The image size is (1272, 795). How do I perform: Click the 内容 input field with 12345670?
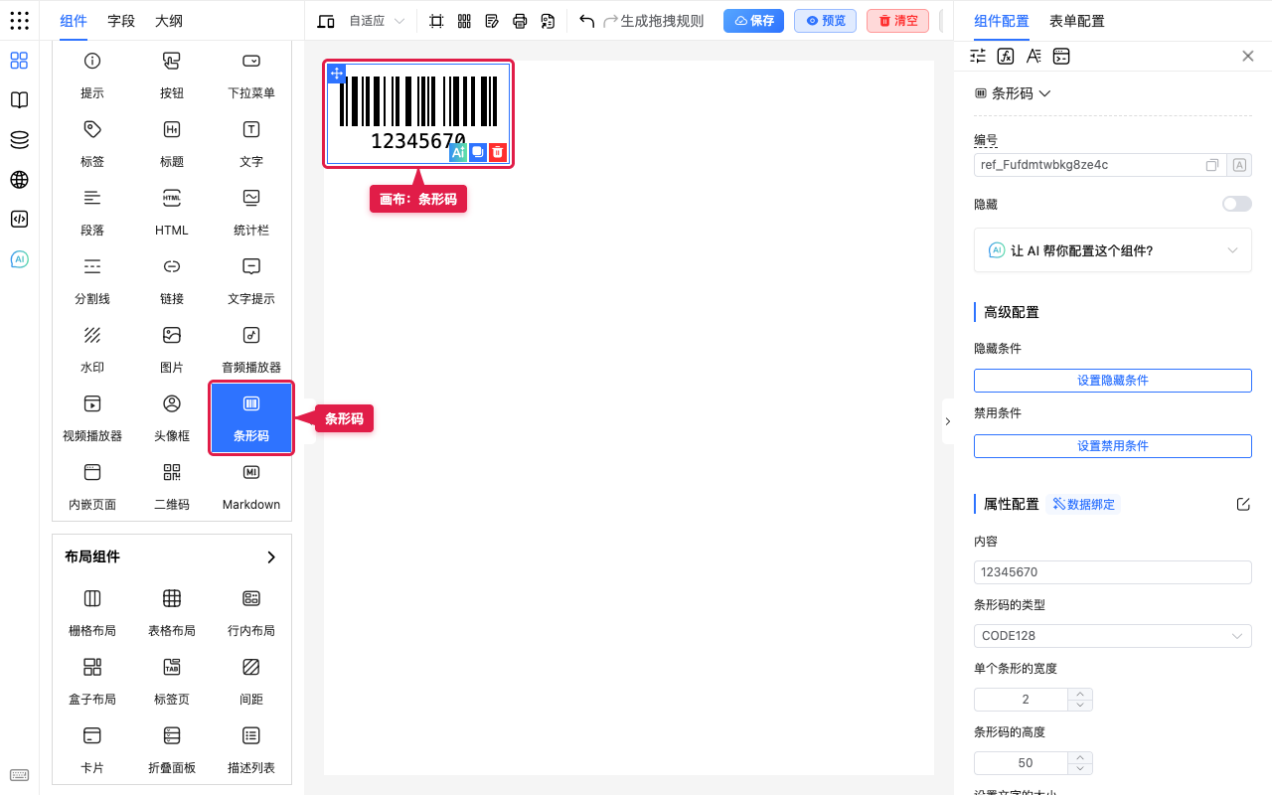pos(1113,572)
